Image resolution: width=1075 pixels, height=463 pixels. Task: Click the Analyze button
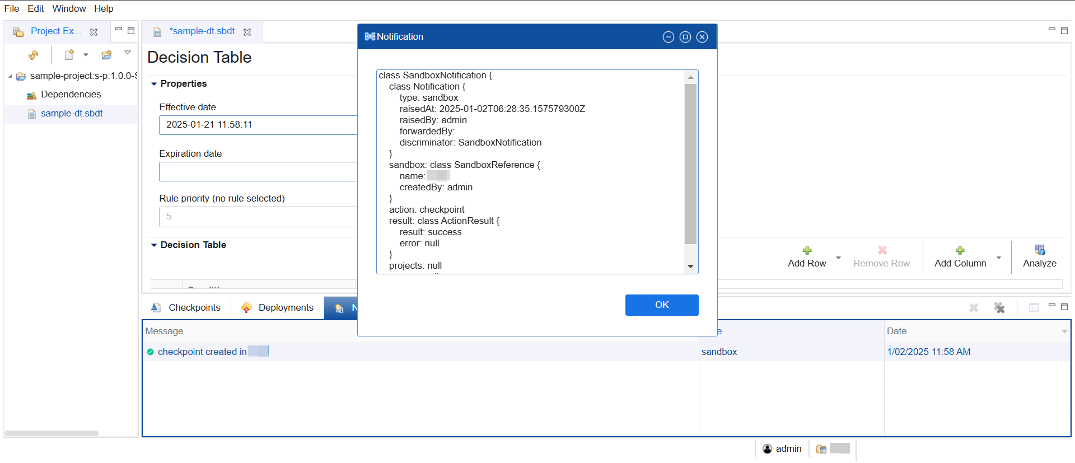tap(1040, 257)
